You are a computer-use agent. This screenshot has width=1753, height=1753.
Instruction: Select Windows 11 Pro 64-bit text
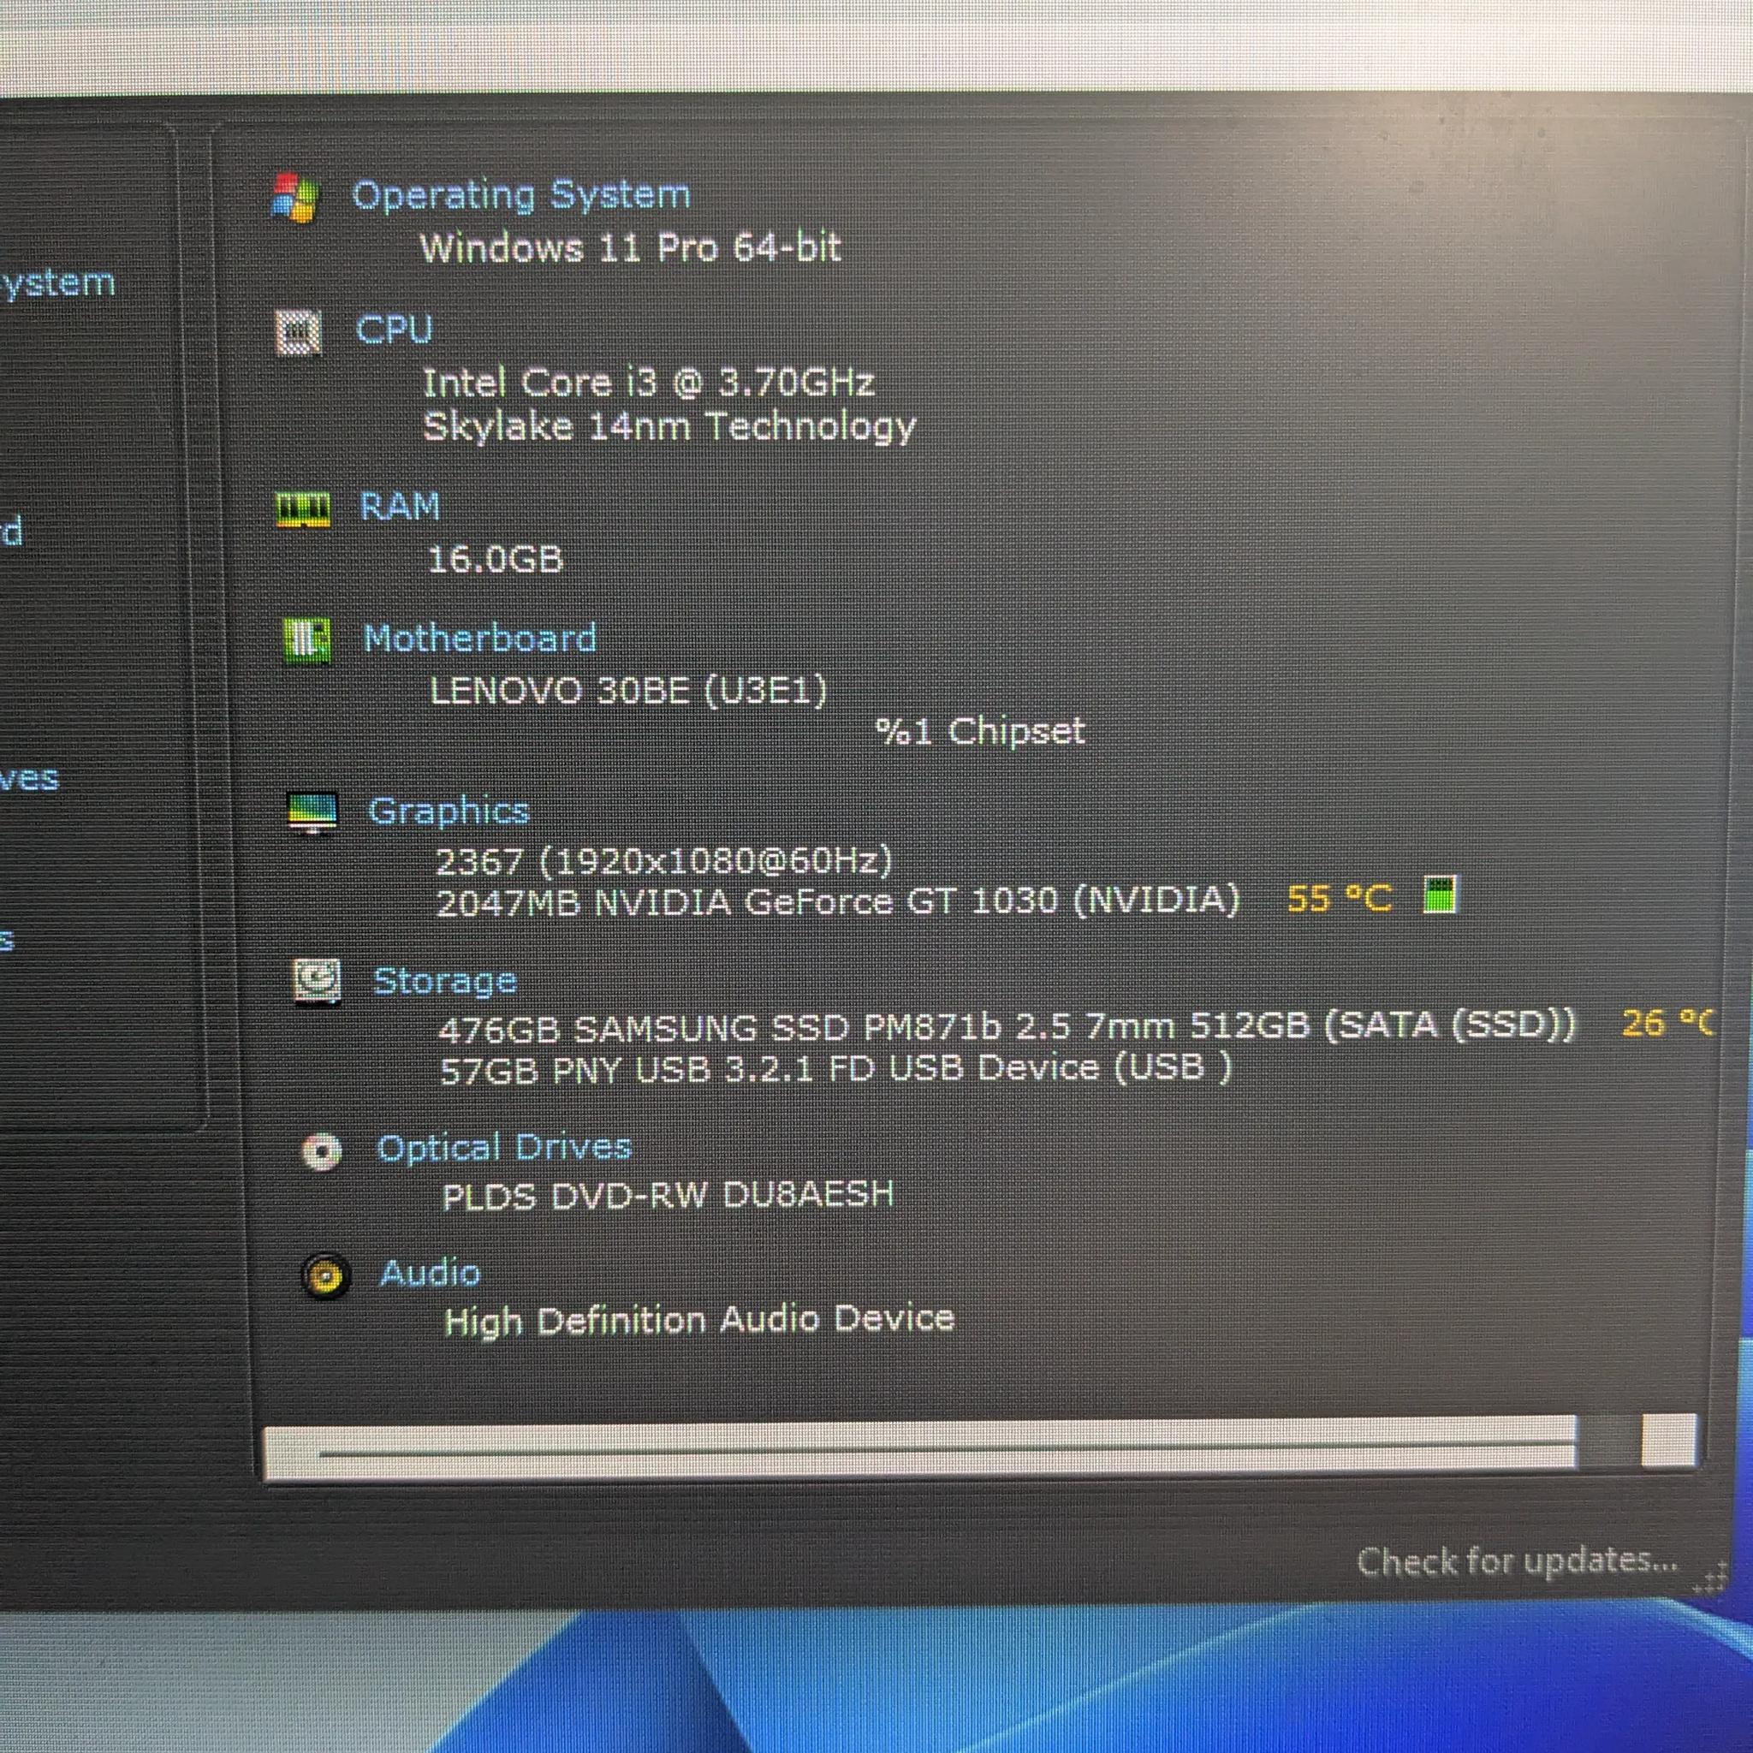pyautogui.click(x=631, y=247)
